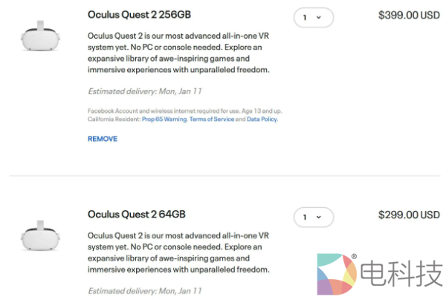This screenshot has width=446, height=300.
Task: Click the California Resident label
Action: click(x=111, y=119)
